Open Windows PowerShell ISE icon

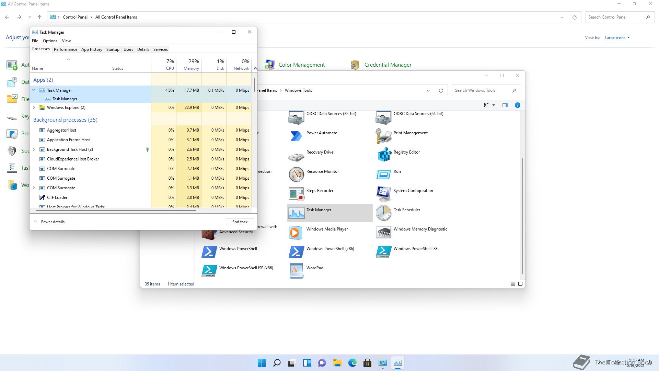(383, 252)
